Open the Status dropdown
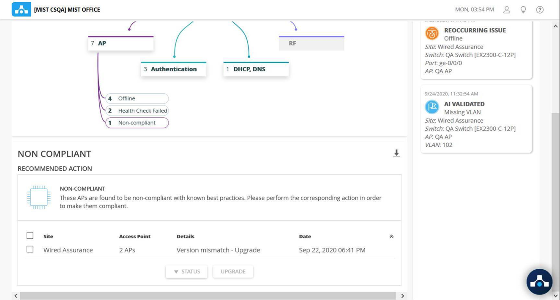Screen dimensions: 560x300 click(186, 271)
